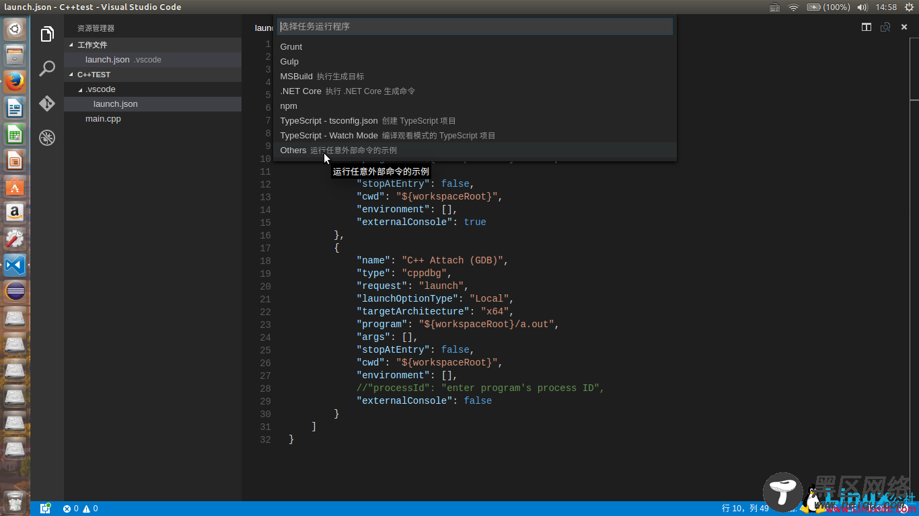Open the session gear menu
Image resolution: width=919 pixels, height=516 pixels.
point(910,7)
